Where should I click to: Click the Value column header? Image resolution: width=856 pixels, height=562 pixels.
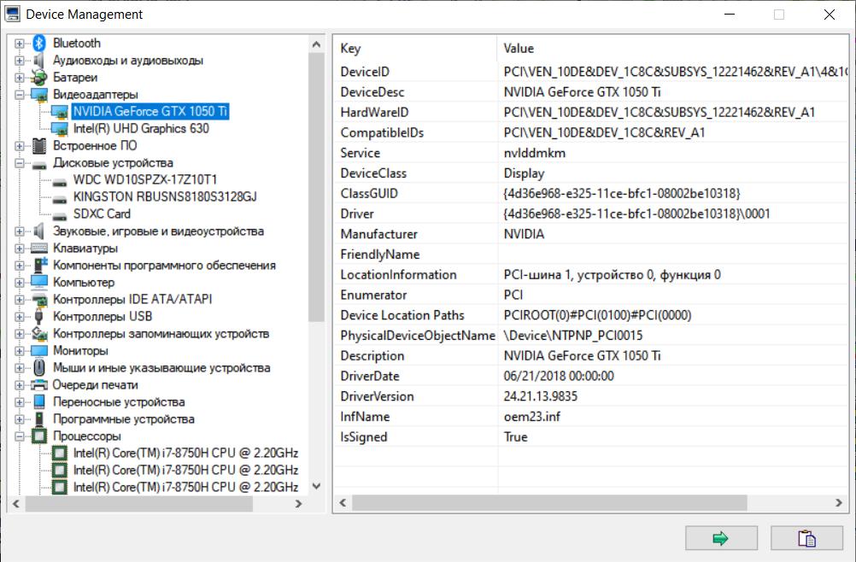pyautogui.click(x=672, y=48)
